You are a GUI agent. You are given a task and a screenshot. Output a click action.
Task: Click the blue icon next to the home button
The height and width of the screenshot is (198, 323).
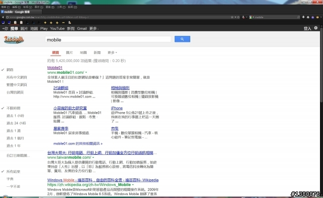pos(313,17)
